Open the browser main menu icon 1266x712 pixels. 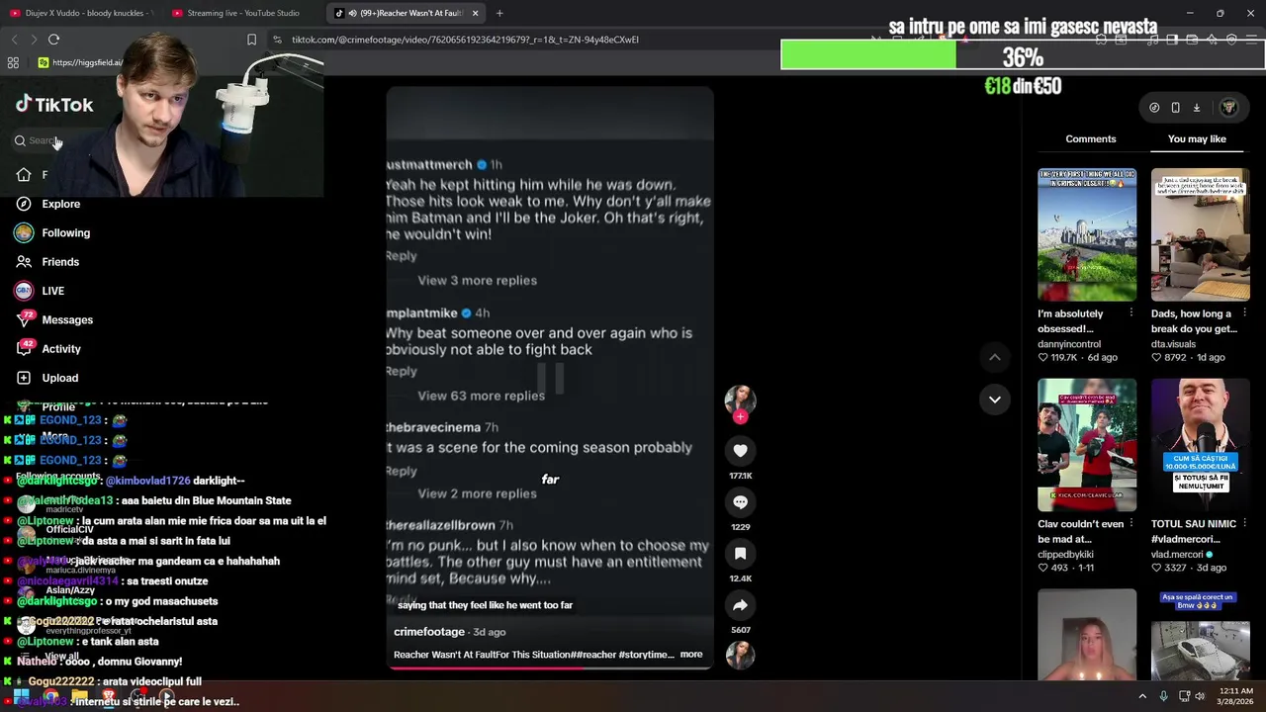(x=1252, y=40)
